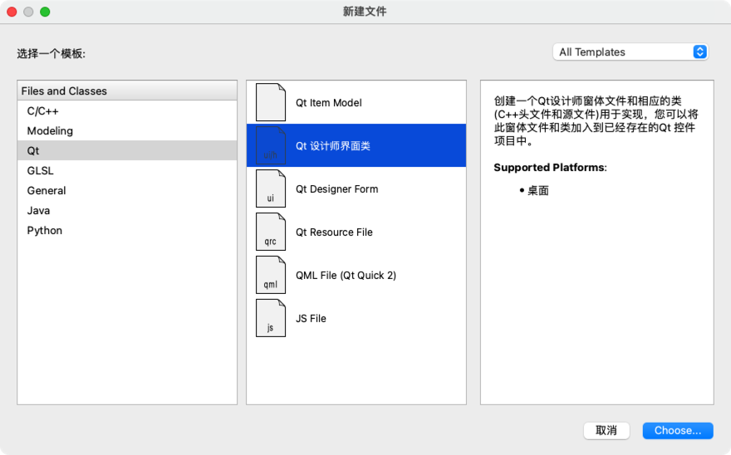Click the 桌面 platform entry
Viewport: 731px width, 455px height.
click(538, 190)
